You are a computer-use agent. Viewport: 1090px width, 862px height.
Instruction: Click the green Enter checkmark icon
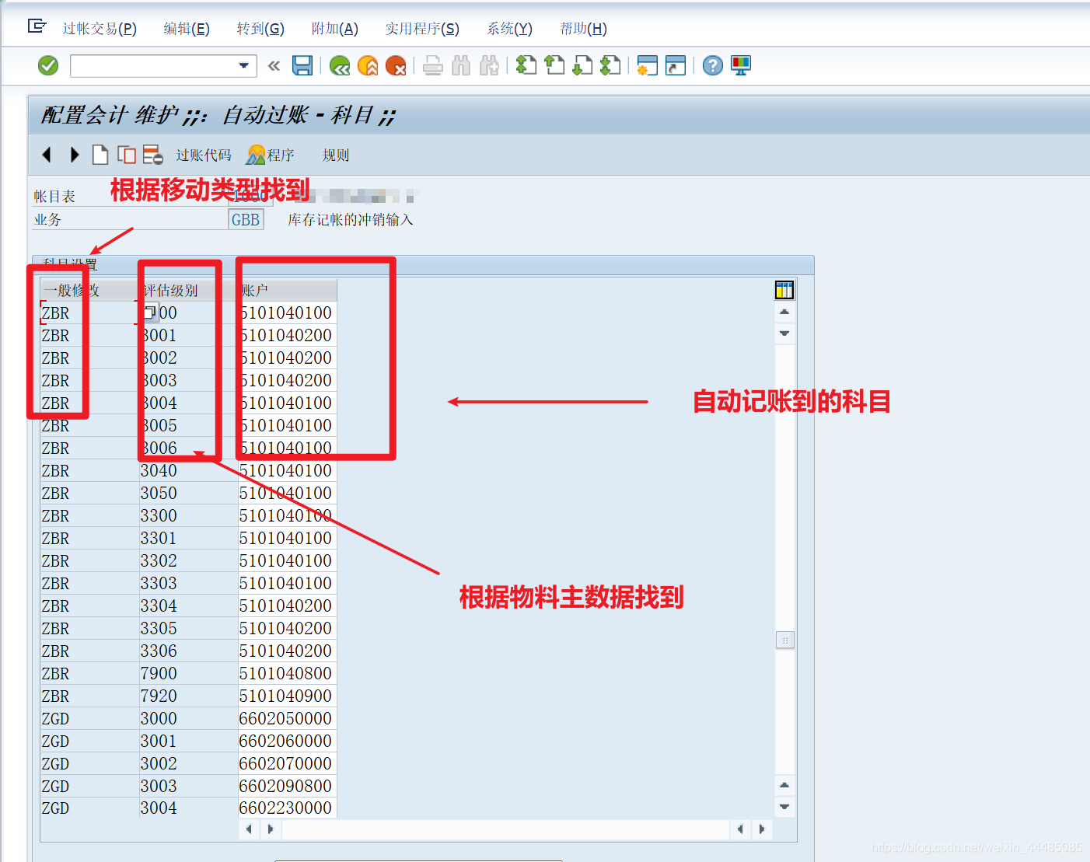point(48,65)
